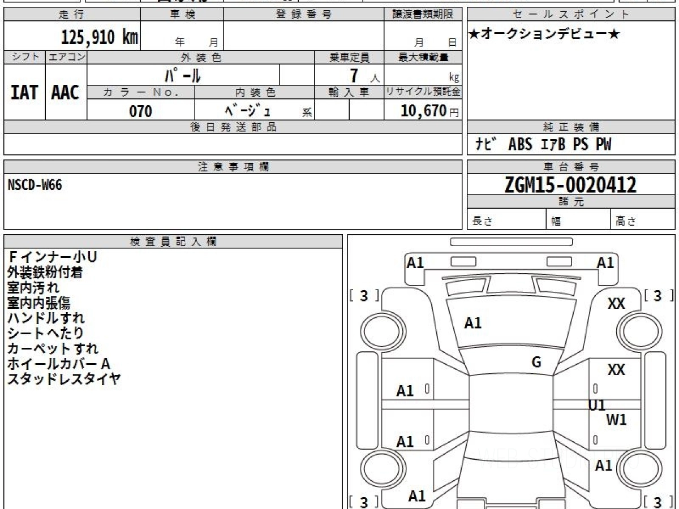
Task: Select the Fインナー小U inspector note
Action: click(52, 257)
